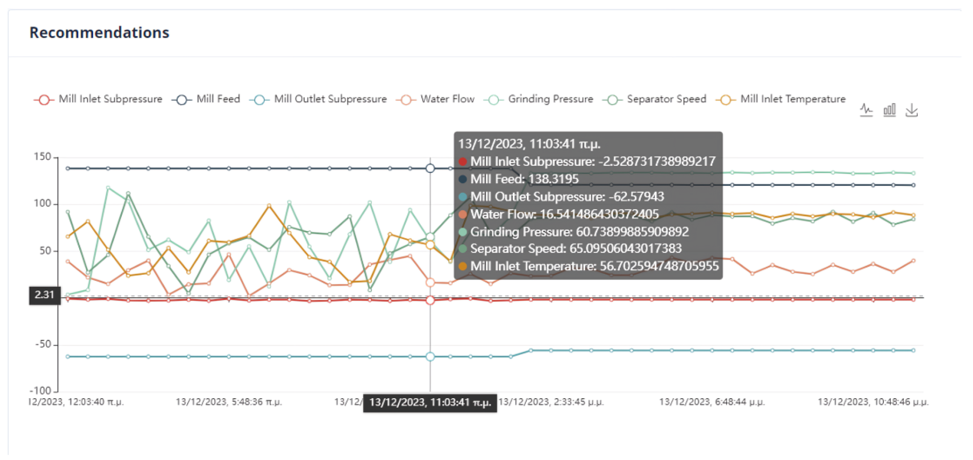Toggle the Mill Feed legend label

(x=218, y=99)
